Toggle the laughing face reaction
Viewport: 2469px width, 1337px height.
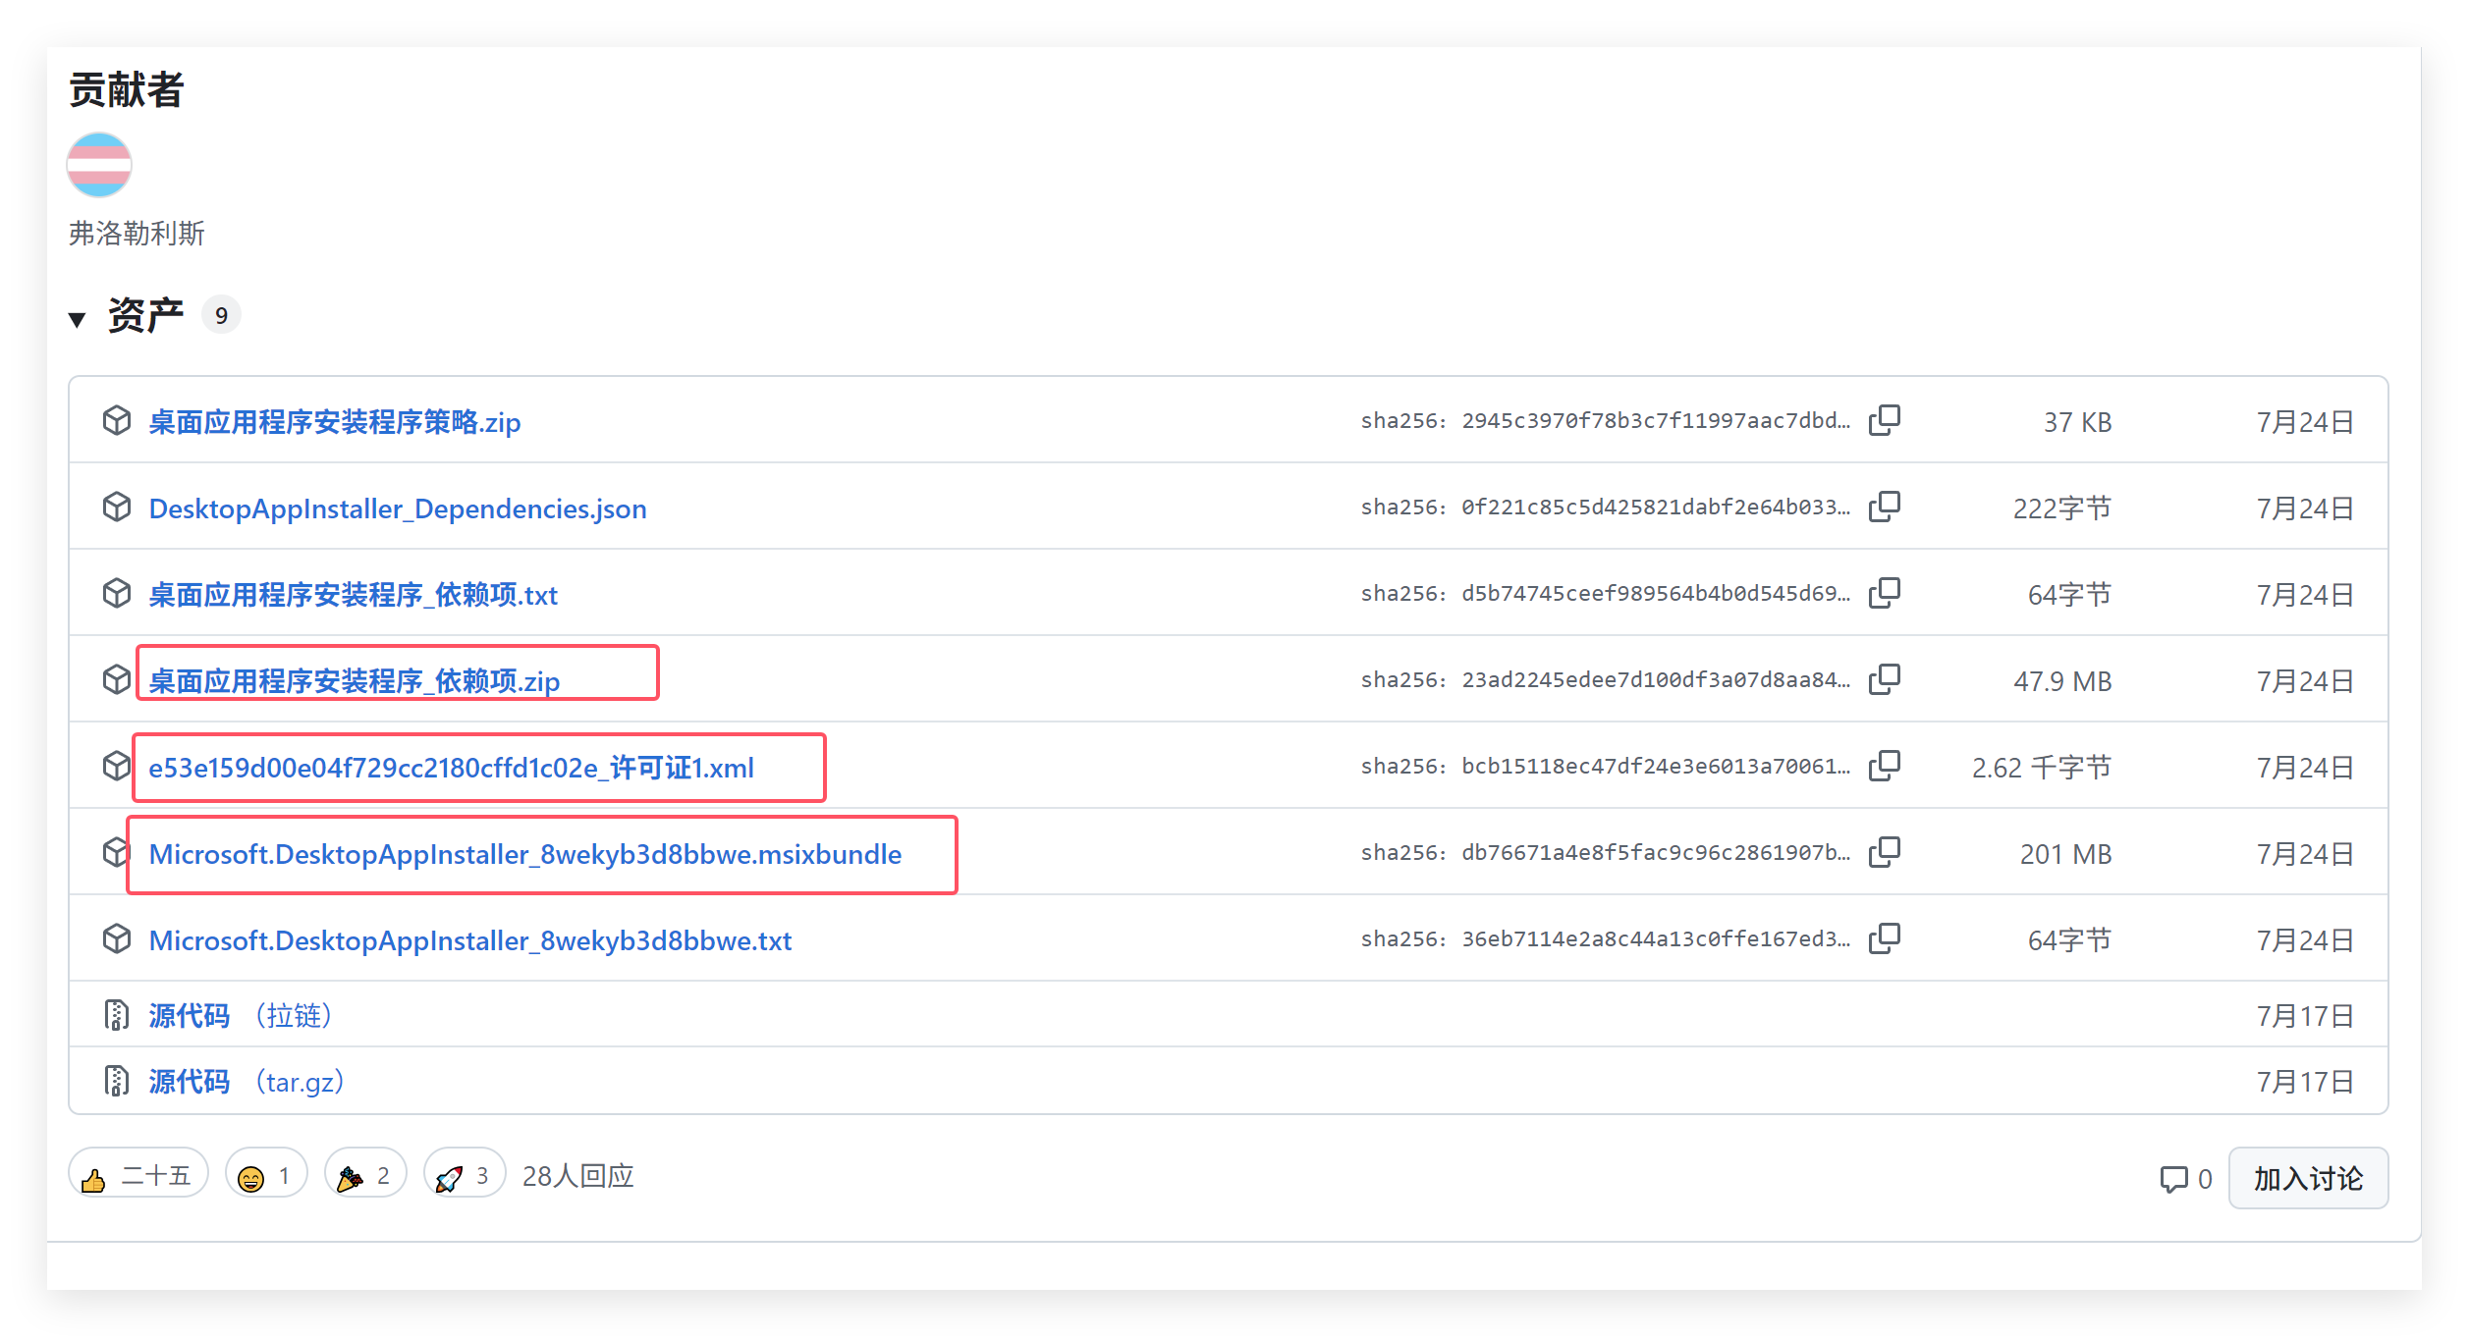pyautogui.click(x=265, y=1175)
